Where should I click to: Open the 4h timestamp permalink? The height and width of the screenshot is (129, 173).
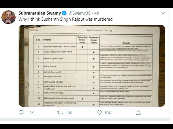pyautogui.click(x=97, y=13)
